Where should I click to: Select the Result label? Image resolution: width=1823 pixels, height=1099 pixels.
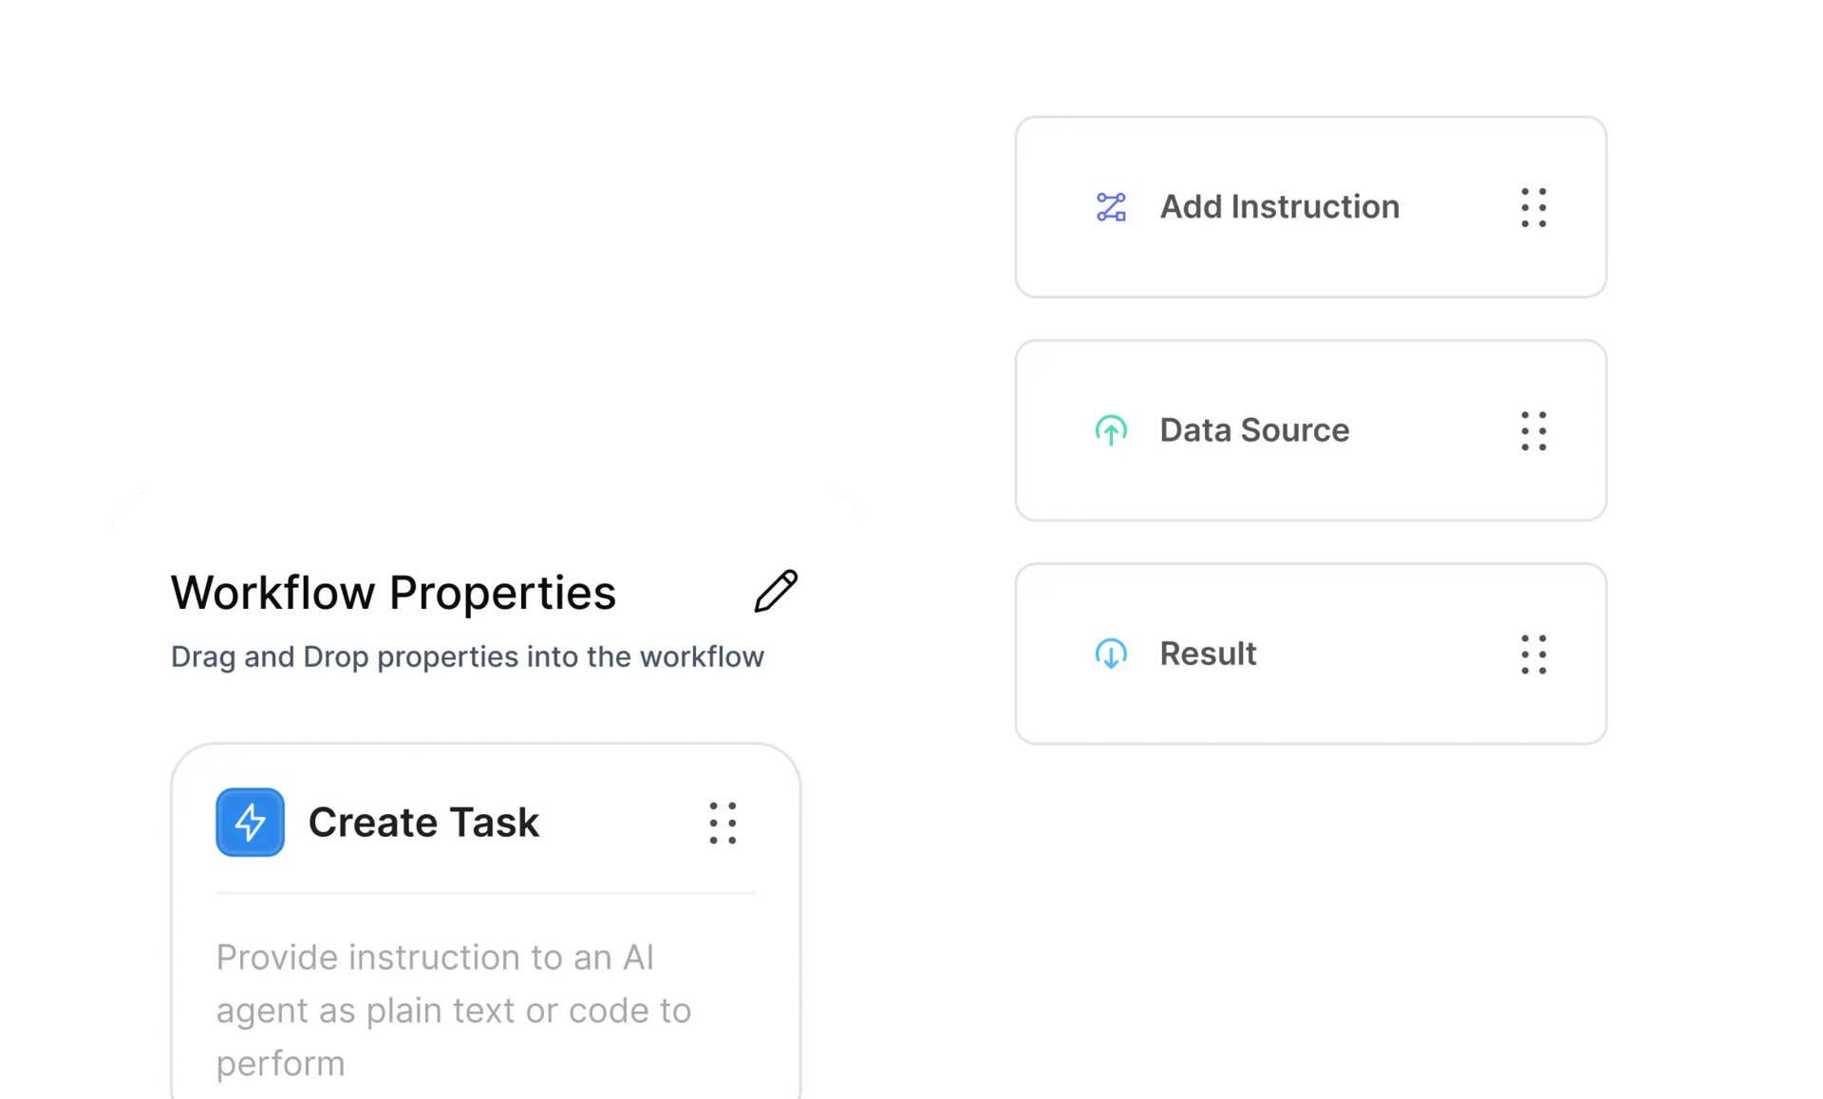(x=1208, y=654)
